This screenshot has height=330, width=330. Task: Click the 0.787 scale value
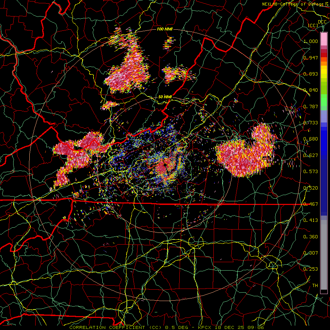tap(311, 106)
